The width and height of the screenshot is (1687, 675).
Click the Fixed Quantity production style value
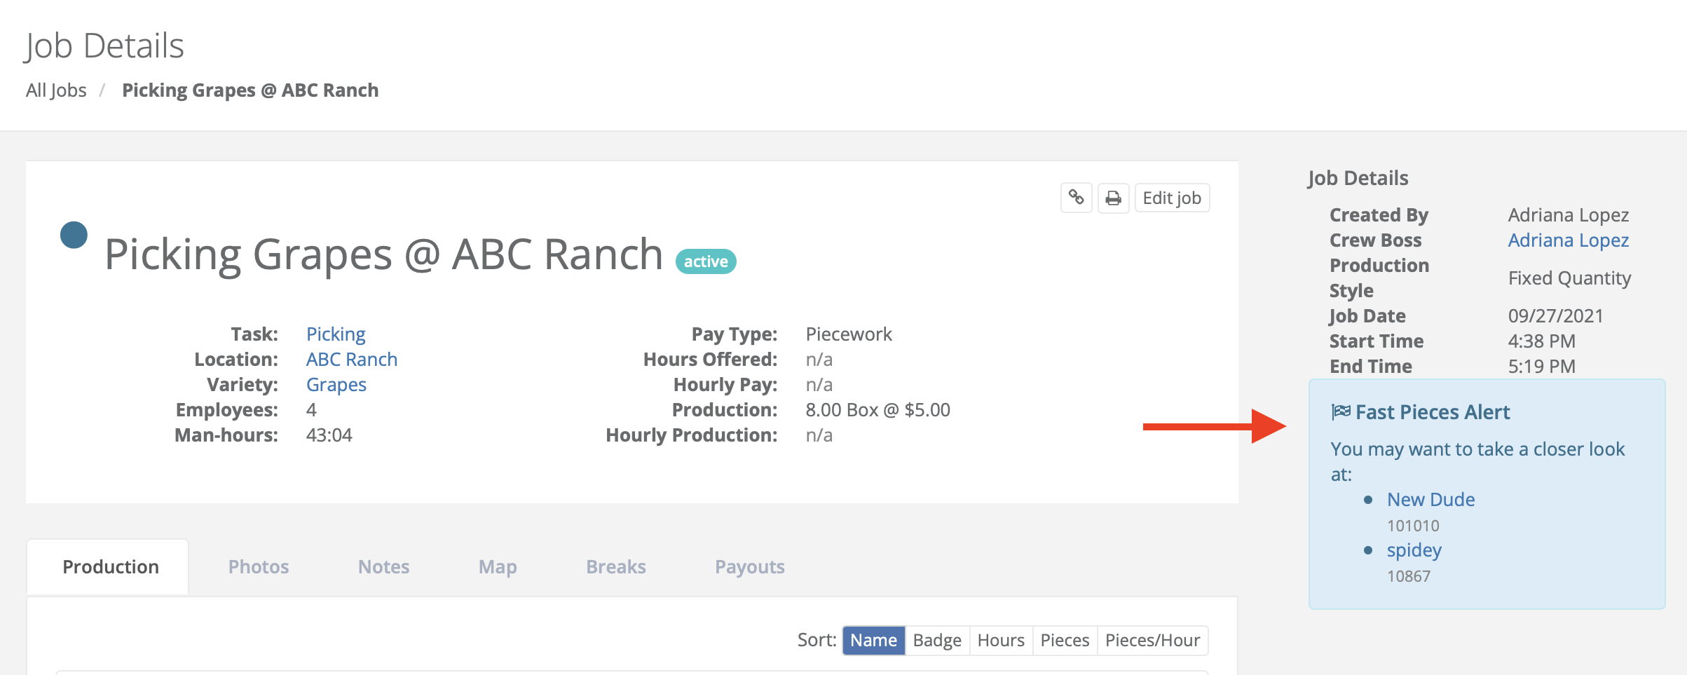1569,278
